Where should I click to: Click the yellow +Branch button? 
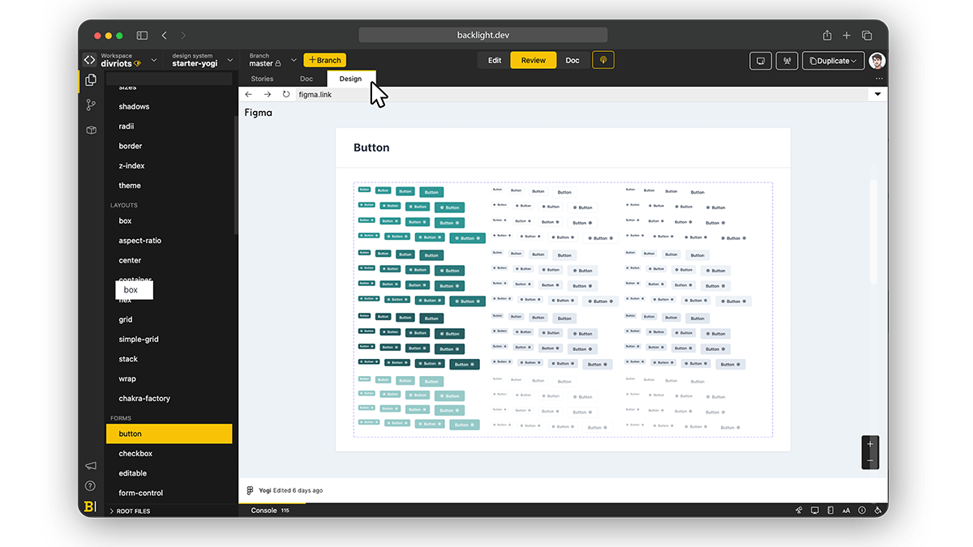click(324, 61)
